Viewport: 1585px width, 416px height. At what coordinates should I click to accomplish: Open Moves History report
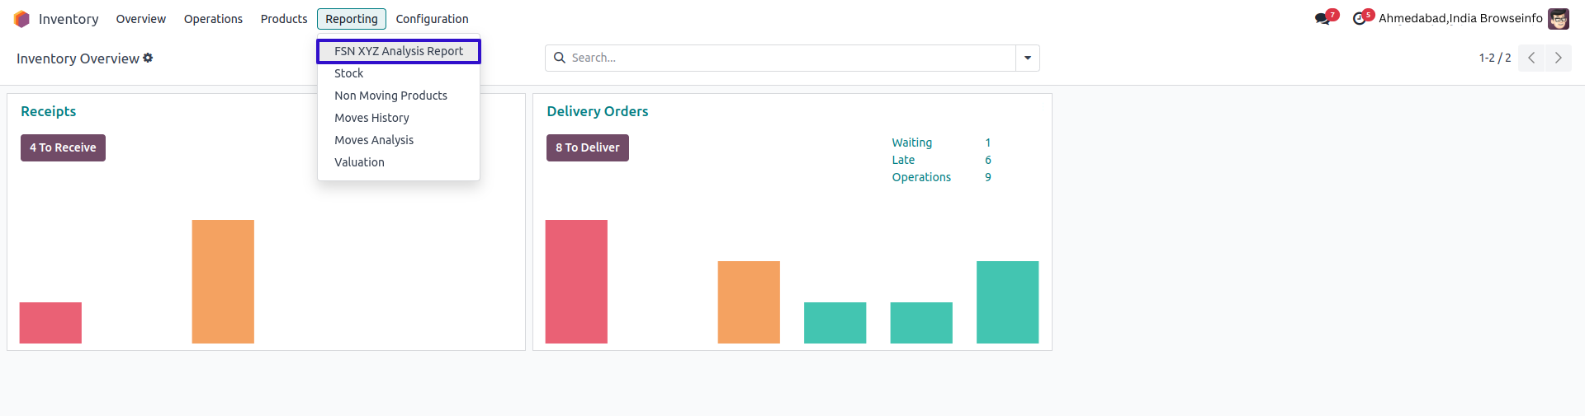(x=371, y=118)
